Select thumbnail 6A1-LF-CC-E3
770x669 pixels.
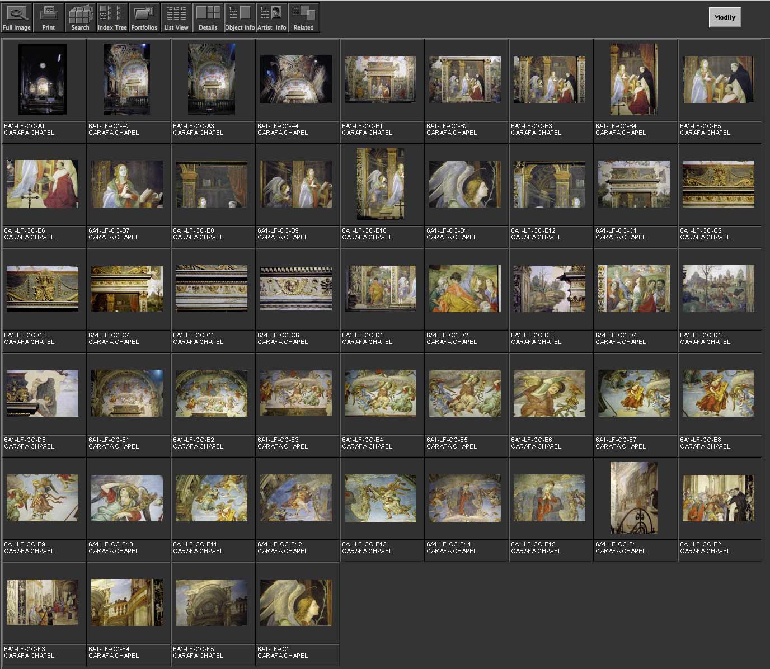click(296, 393)
